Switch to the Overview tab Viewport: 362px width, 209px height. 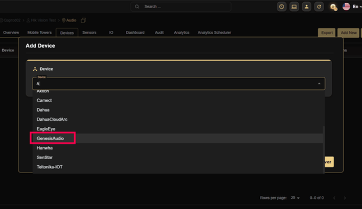coord(11,33)
